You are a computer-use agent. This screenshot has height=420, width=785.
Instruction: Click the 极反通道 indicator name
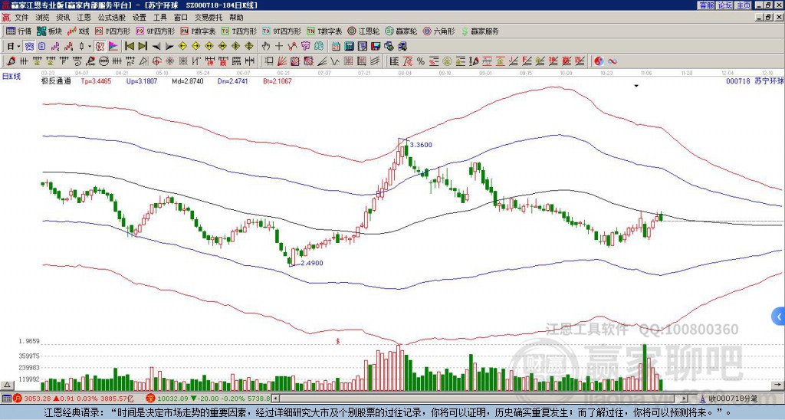tap(56, 80)
